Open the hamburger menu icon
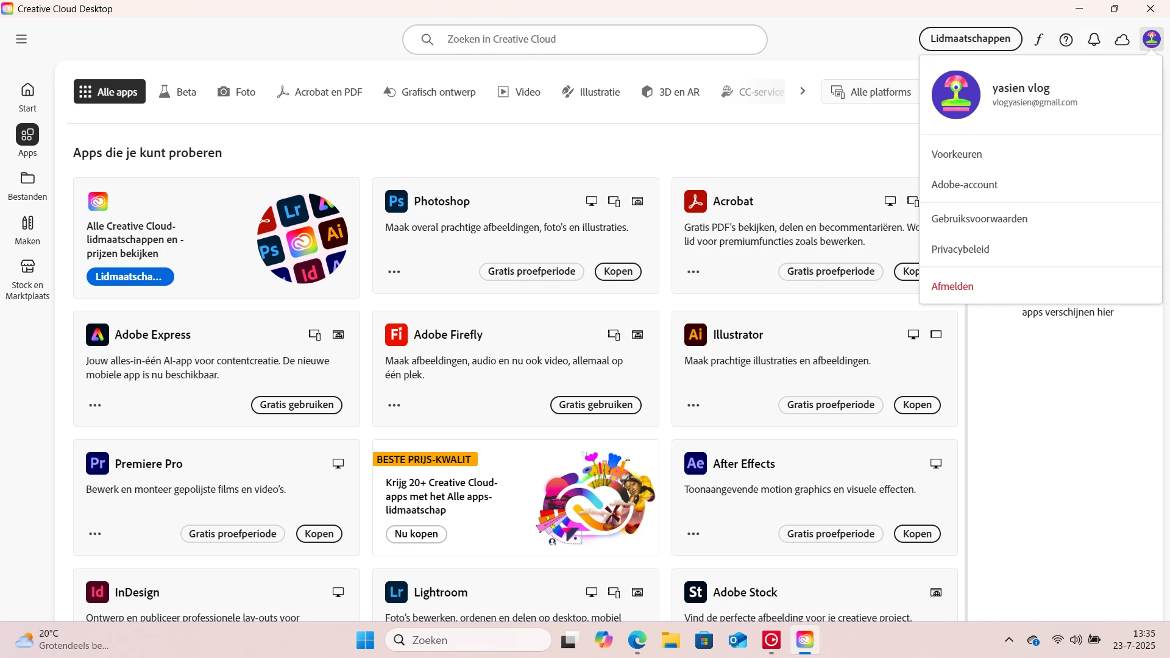The height and width of the screenshot is (658, 1170). click(21, 39)
